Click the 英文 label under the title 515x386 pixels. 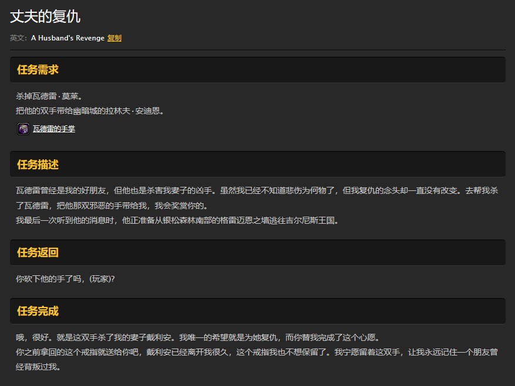click(x=18, y=38)
